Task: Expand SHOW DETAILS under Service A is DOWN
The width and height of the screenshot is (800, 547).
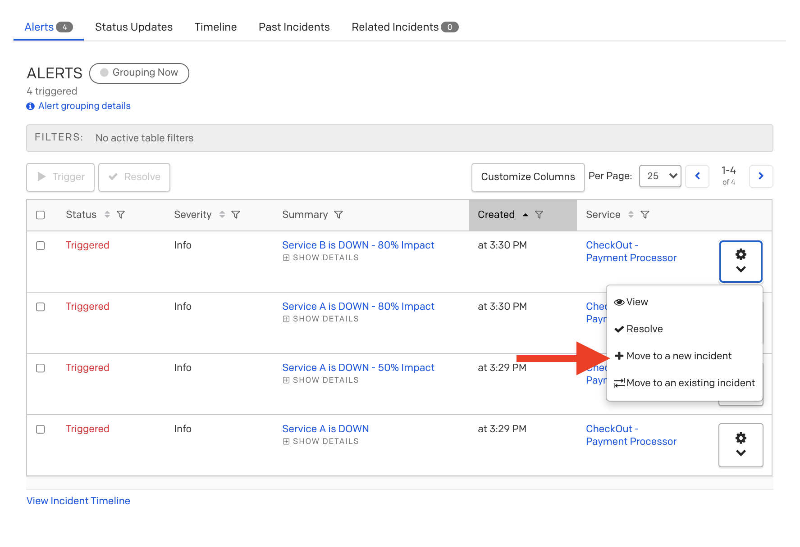Action: pos(321,441)
